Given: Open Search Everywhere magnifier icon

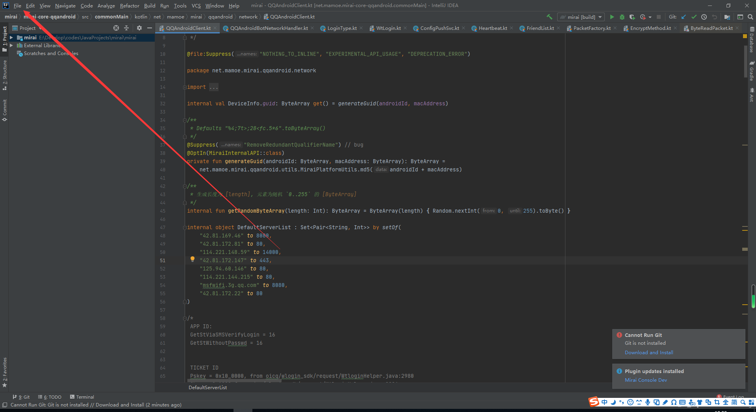Looking at the screenshot, I should tap(750, 17).
